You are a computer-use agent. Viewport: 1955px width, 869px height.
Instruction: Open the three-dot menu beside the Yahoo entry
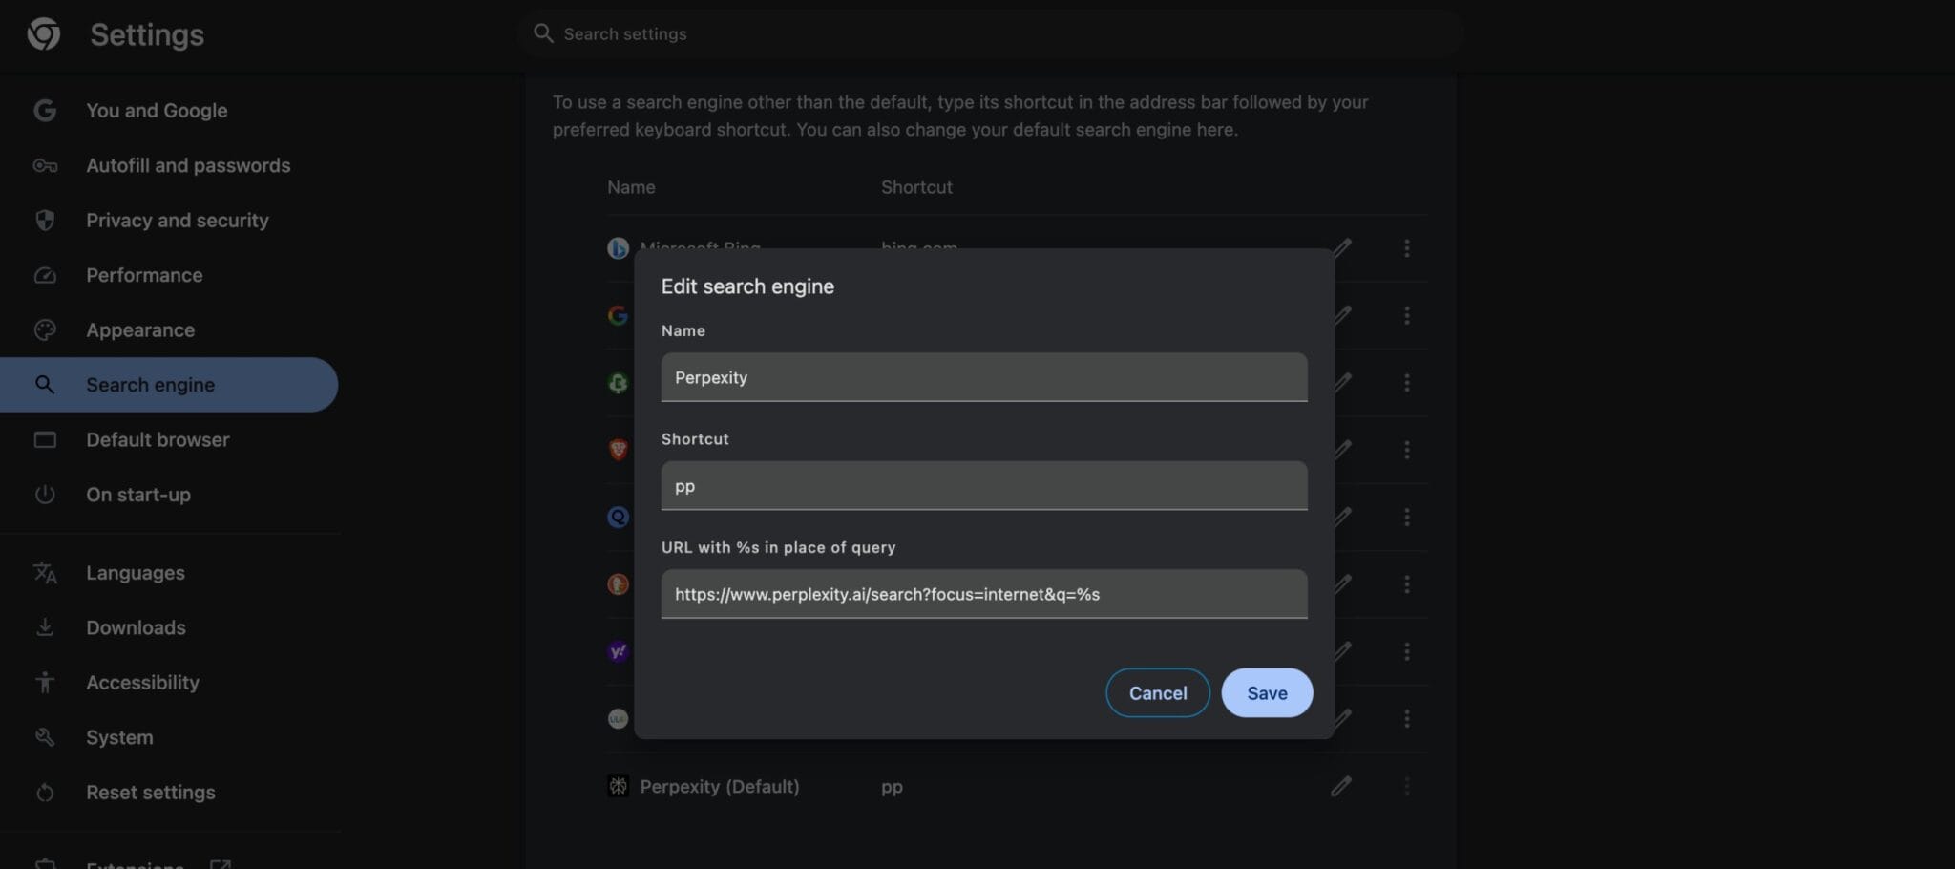pyautogui.click(x=1407, y=651)
